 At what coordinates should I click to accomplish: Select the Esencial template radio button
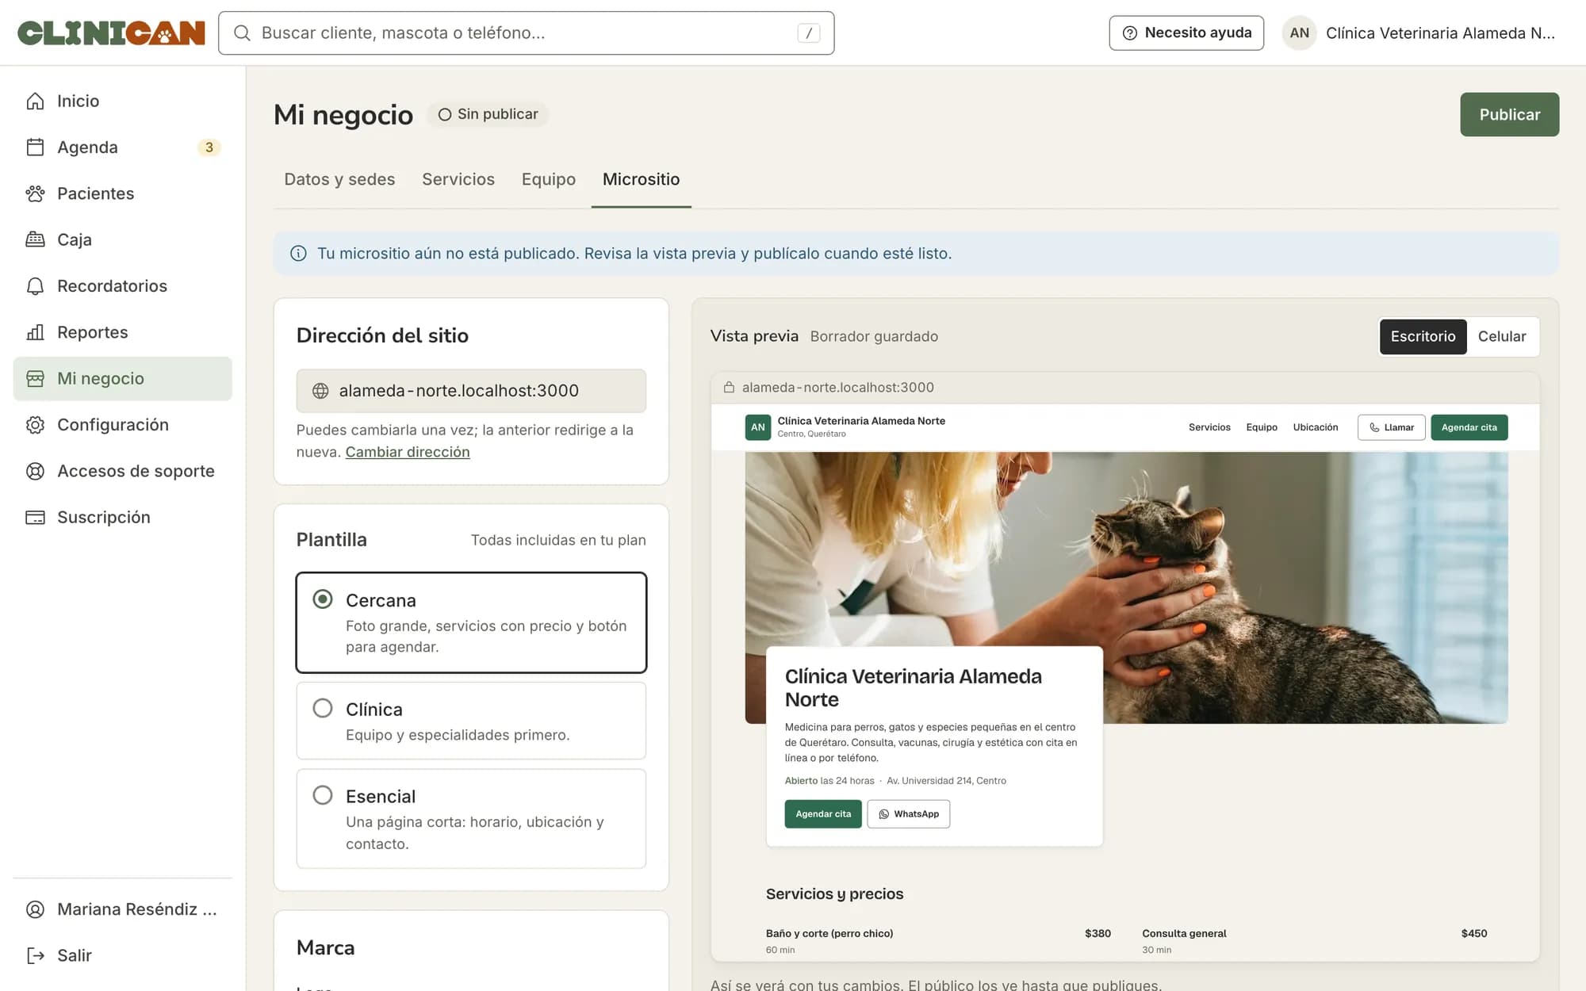[x=323, y=795]
